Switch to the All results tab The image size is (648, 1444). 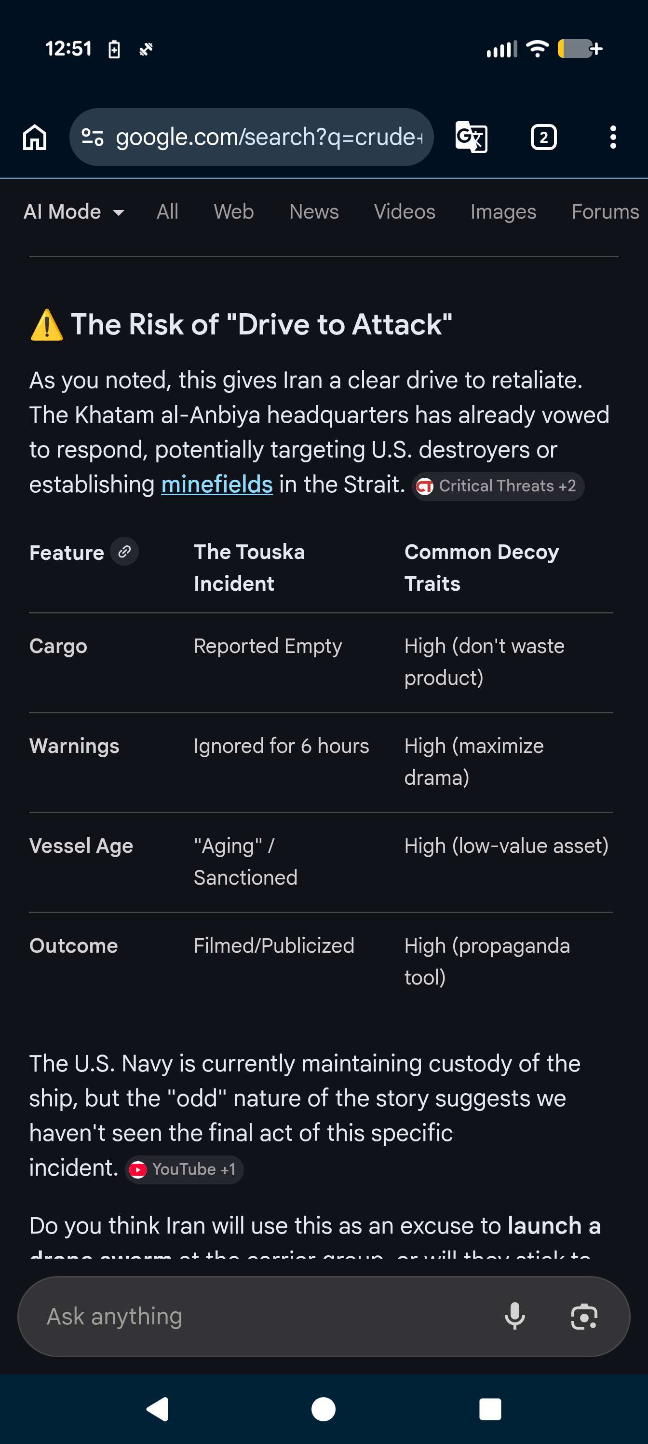tap(167, 212)
